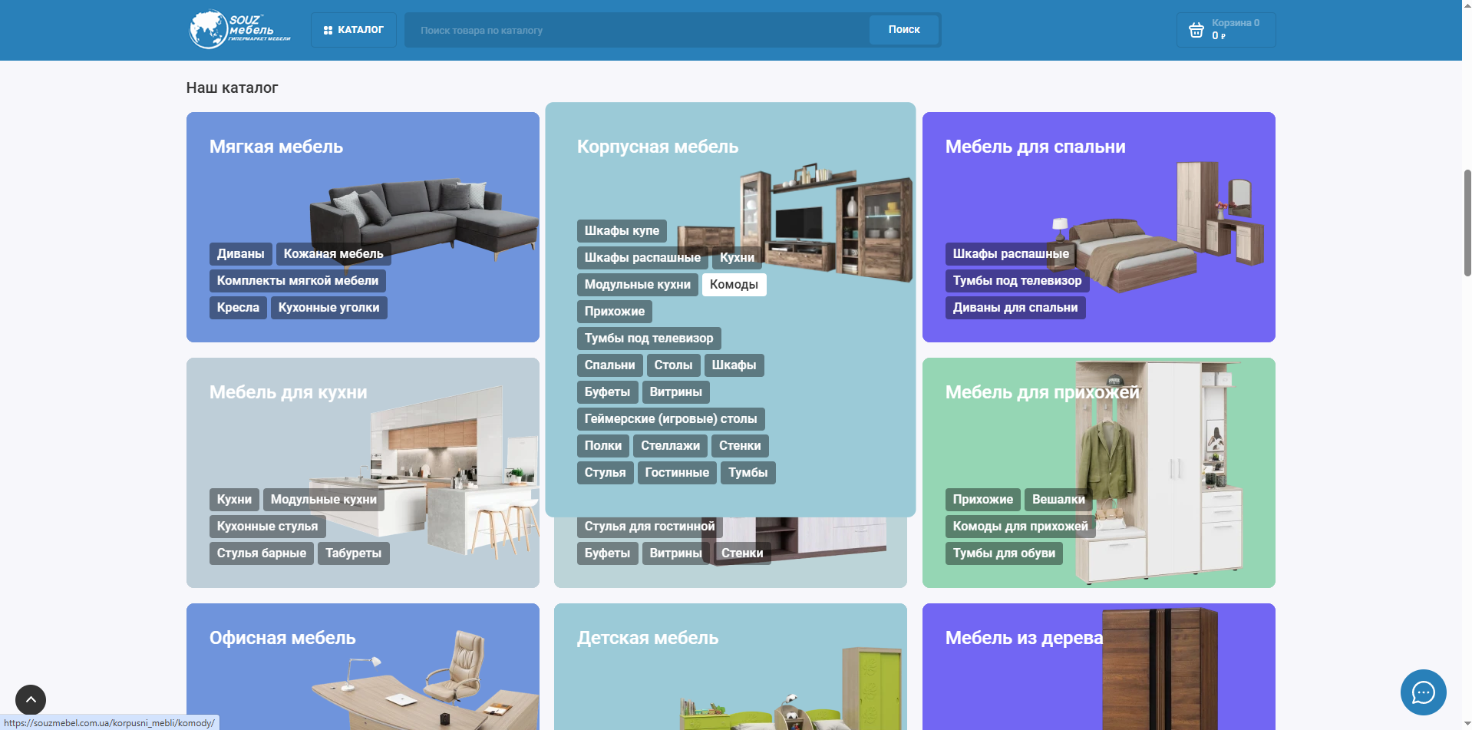Click the search input field

click(x=637, y=30)
